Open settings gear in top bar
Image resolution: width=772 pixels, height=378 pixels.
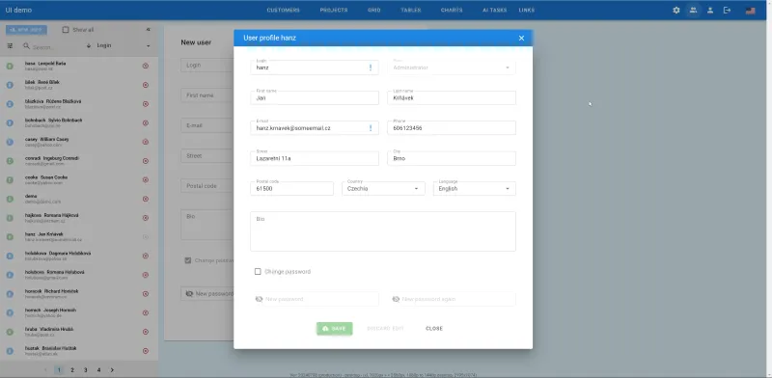tap(676, 11)
